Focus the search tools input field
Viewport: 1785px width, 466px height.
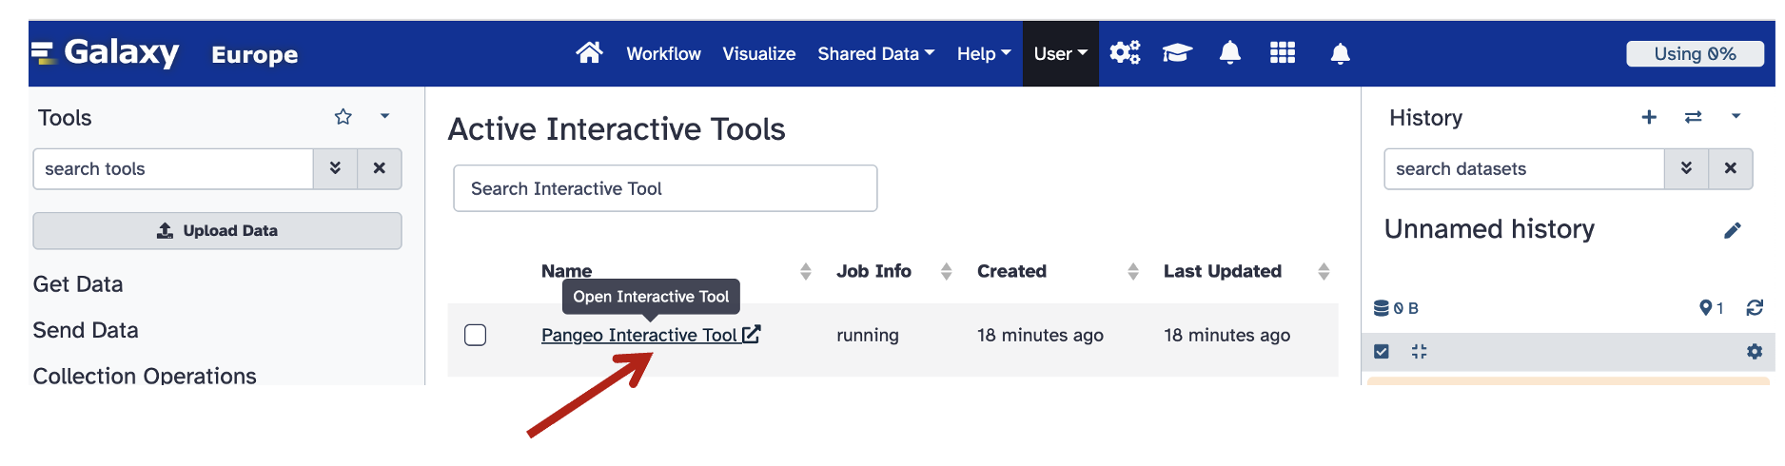(173, 168)
